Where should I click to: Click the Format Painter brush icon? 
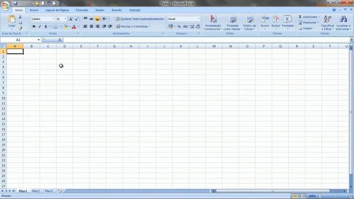20,28
